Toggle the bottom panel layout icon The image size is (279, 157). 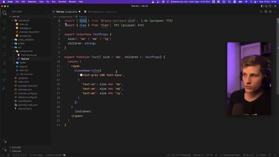click(266, 6)
